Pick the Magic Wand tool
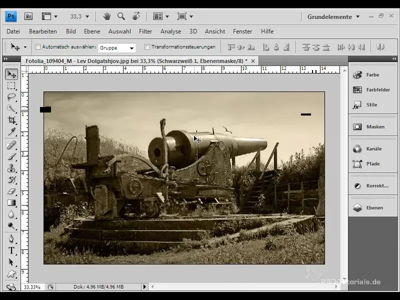Image resolution: width=400 pixels, height=300 pixels. point(11,108)
